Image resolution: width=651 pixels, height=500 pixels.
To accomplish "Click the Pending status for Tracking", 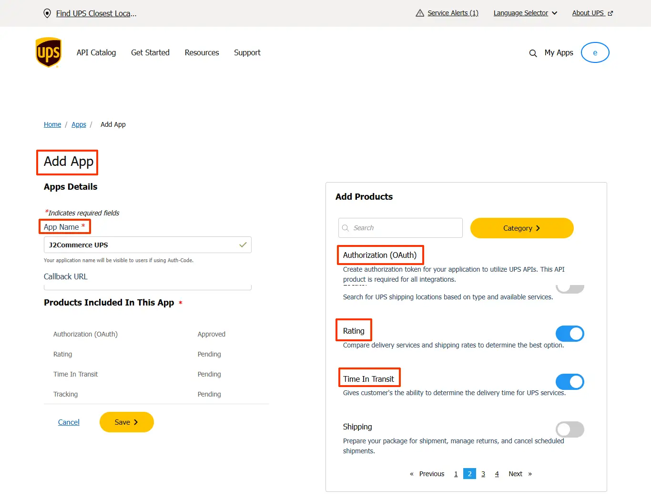I will point(209,394).
